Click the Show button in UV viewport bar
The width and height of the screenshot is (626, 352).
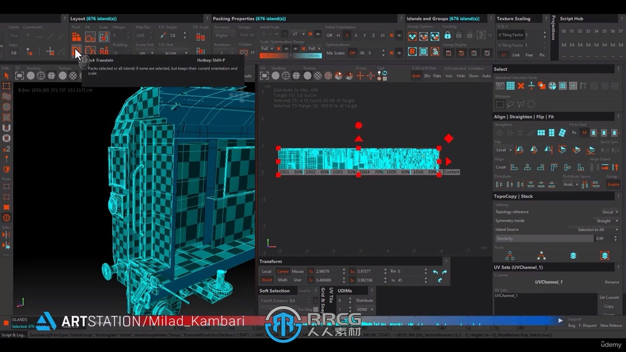click(473, 76)
